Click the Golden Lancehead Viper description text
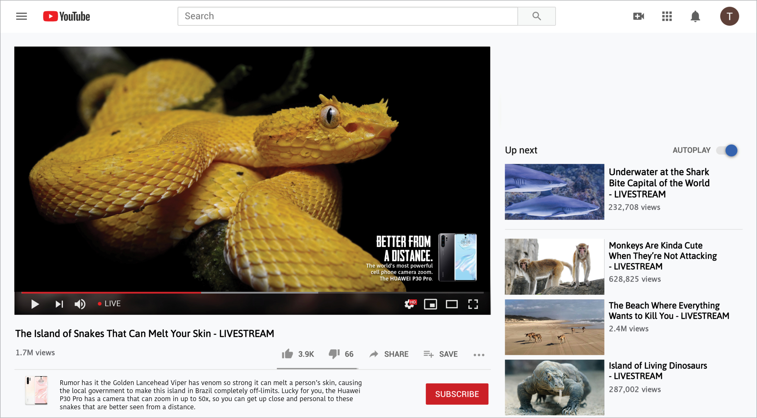Screen dimensions: 757x418 pyautogui.click(x=211, y=395)
